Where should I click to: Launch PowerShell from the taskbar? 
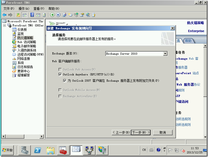38,150
